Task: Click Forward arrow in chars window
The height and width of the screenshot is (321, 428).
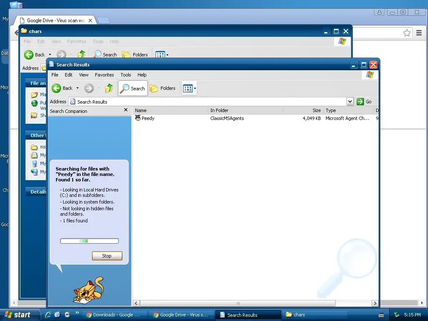Action: pos(61,55)
